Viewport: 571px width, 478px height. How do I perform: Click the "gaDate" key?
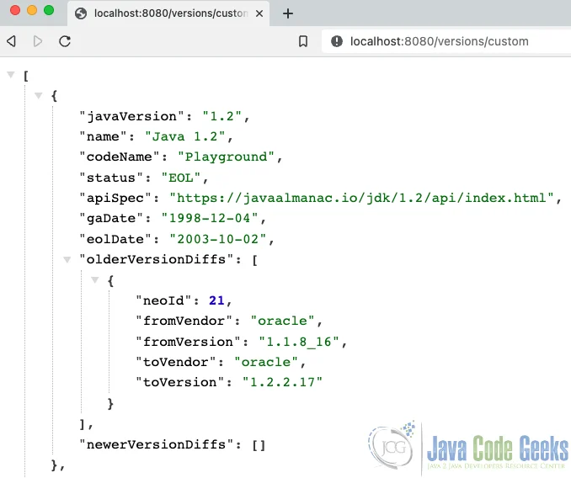click(111, 219)
